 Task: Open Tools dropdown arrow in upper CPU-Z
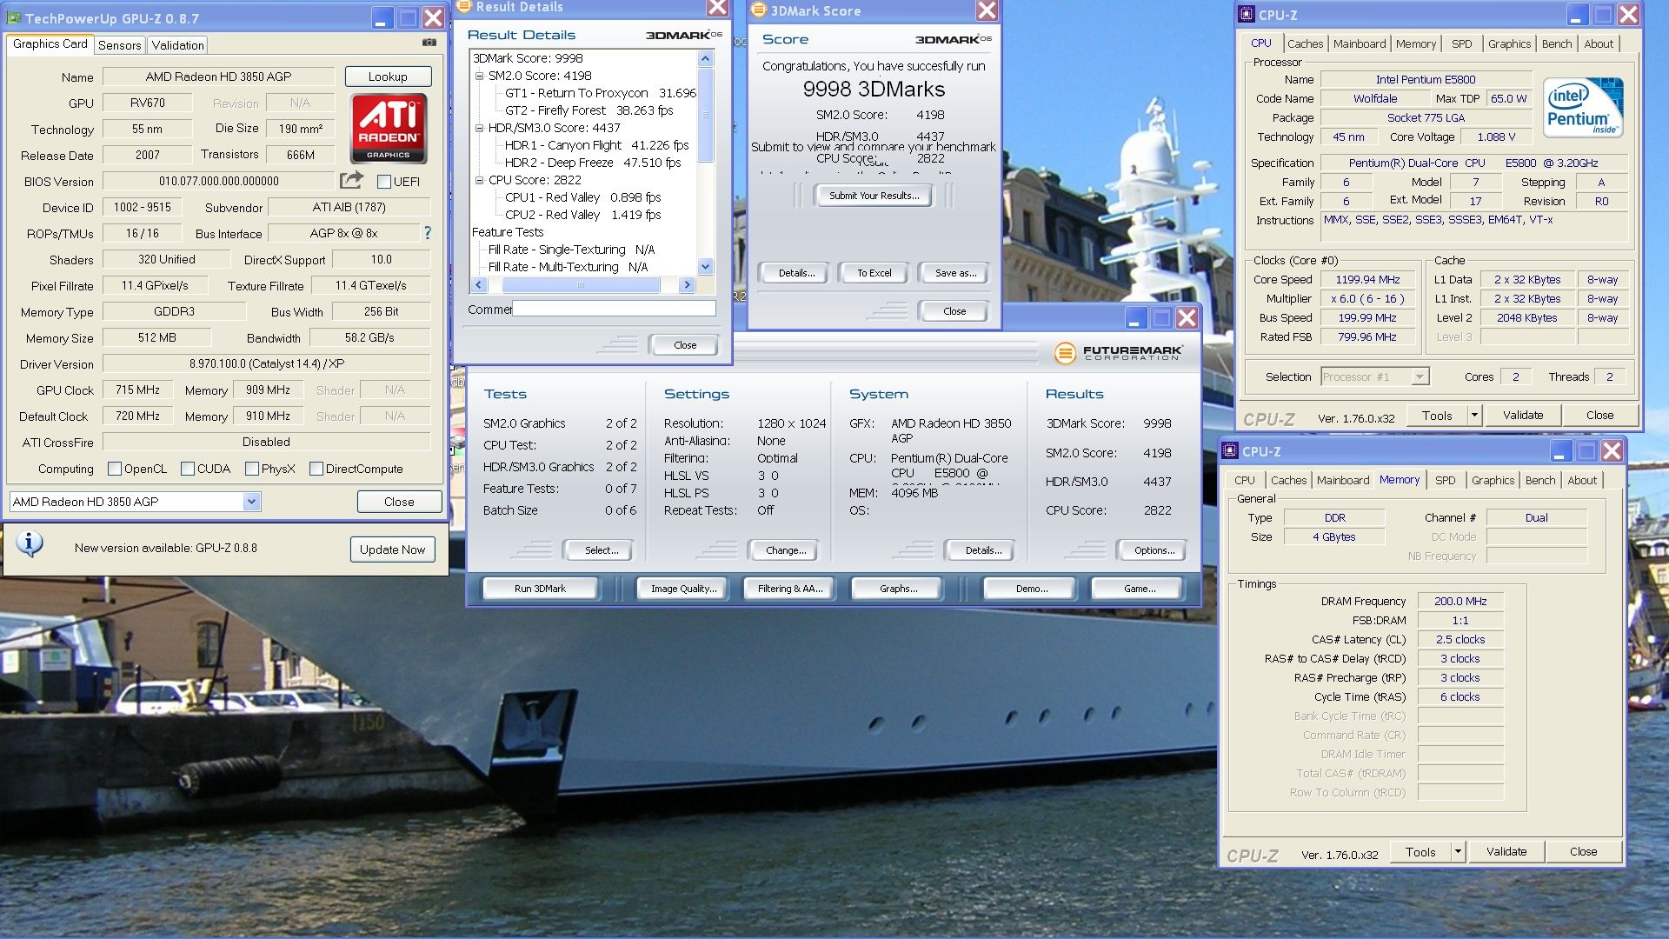coord(1474,416)
